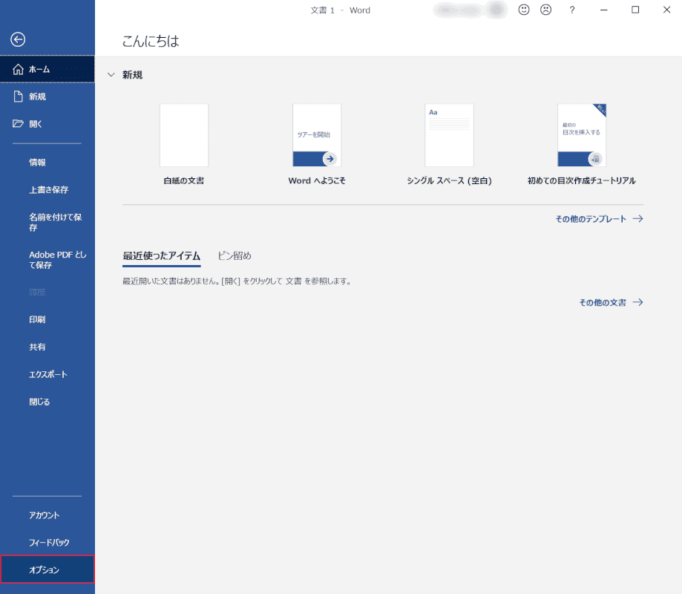Select 開く in the sidebar
Image resolution: width=682 pixels, height=594 pixels.
pyautogui.click(x=47, y=124)
